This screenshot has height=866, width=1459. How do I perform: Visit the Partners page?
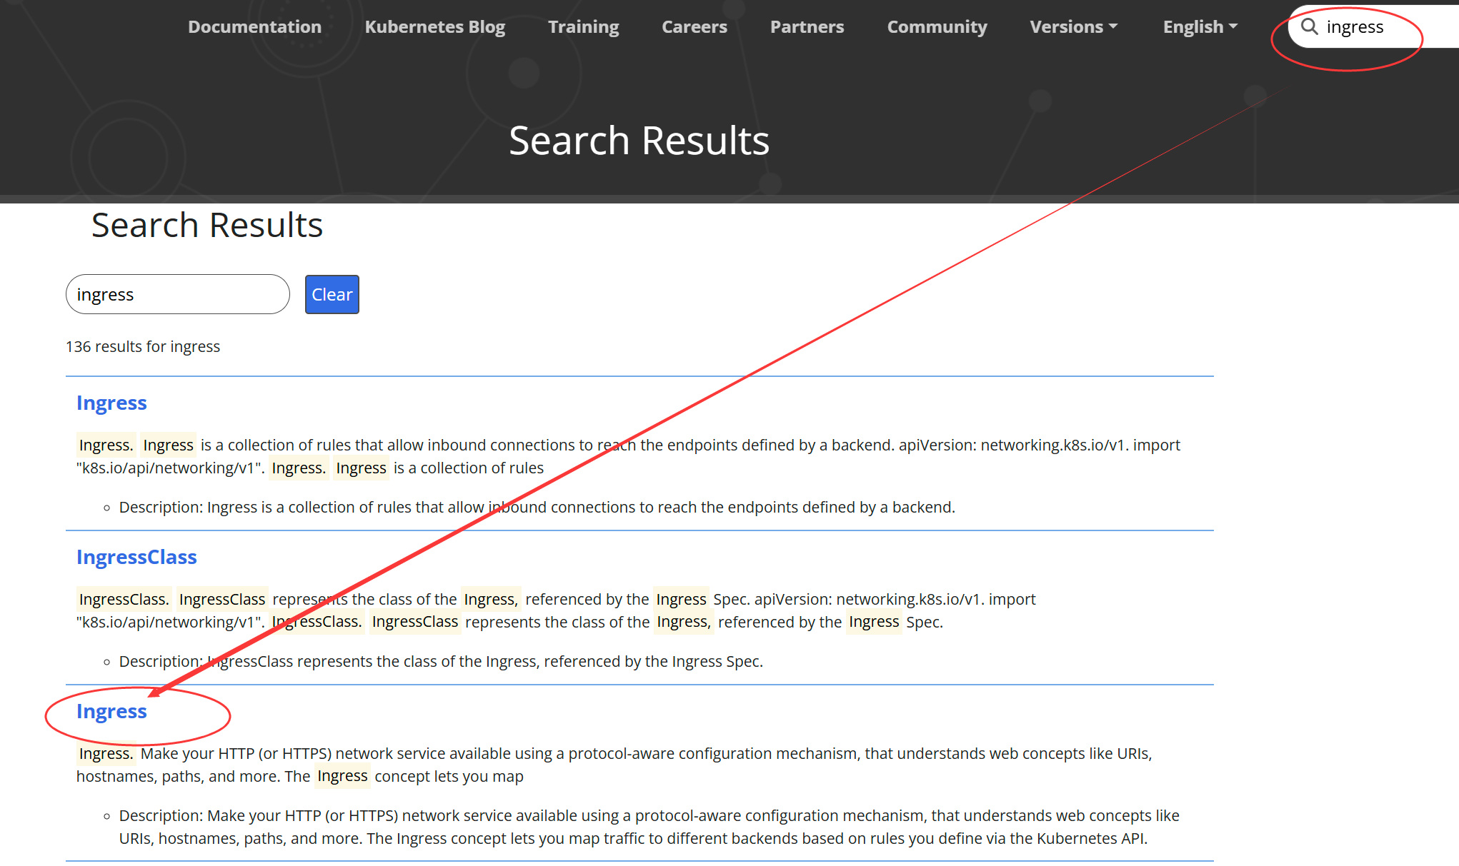(807, 26)
